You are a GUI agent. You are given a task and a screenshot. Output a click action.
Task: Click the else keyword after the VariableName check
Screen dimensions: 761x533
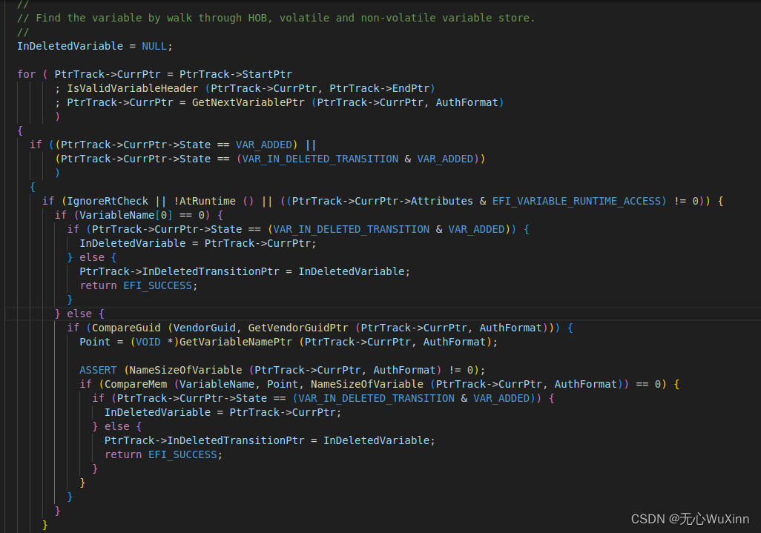point(79,313)
